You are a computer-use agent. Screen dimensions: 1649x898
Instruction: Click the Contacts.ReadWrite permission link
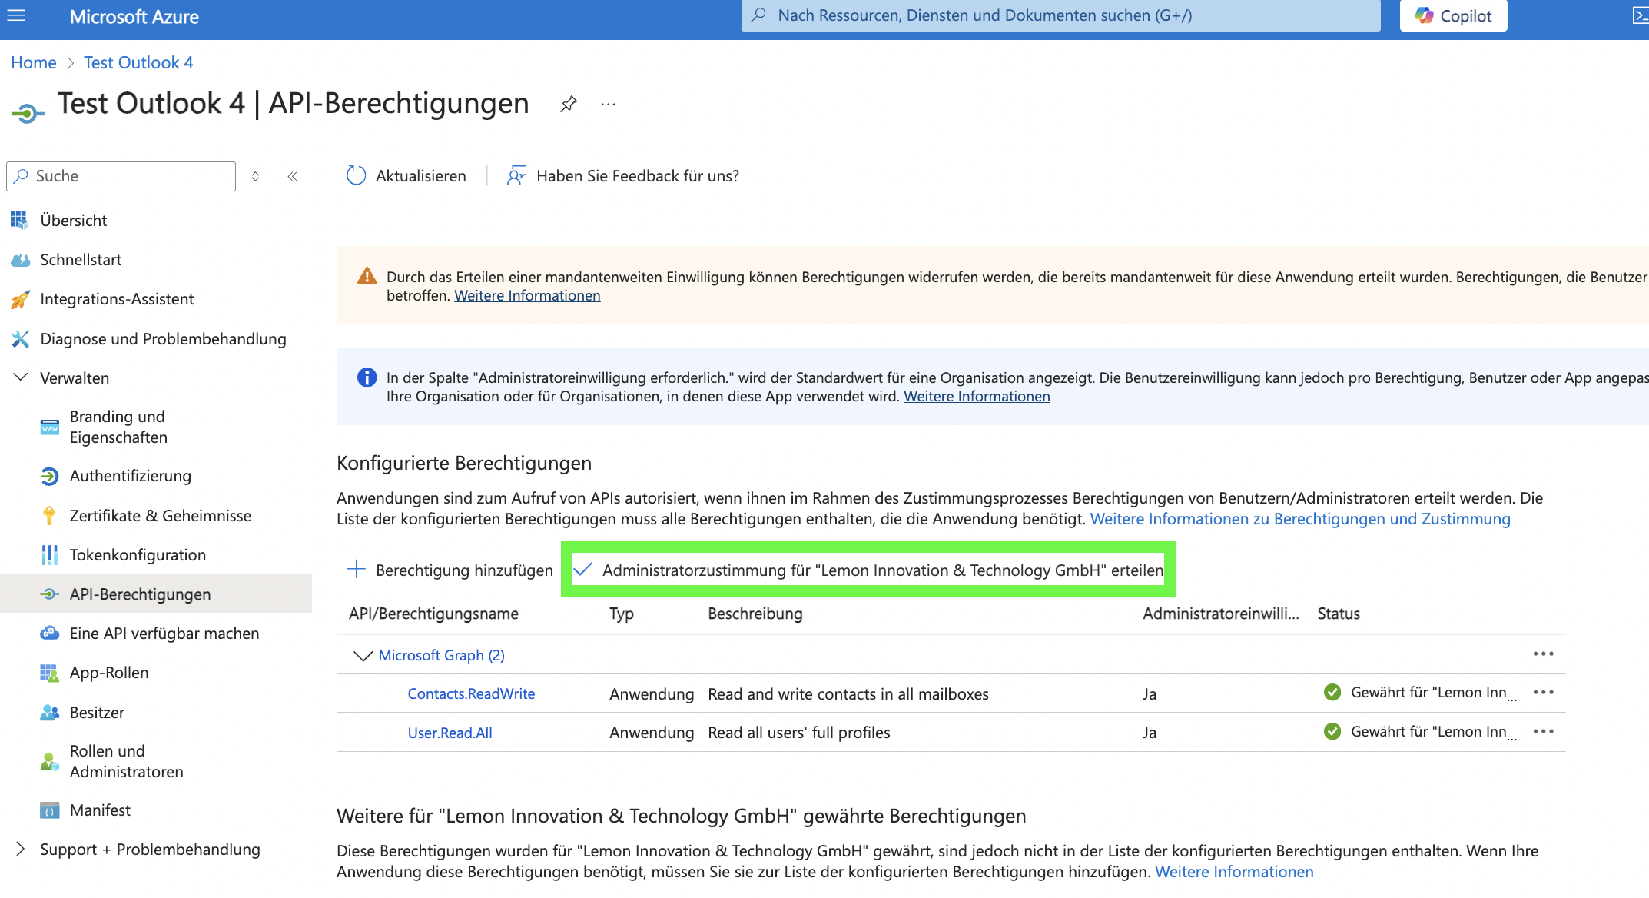point(471,693)
